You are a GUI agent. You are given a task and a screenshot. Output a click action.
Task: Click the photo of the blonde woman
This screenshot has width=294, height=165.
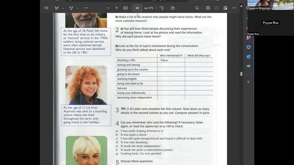pos(86,150)
